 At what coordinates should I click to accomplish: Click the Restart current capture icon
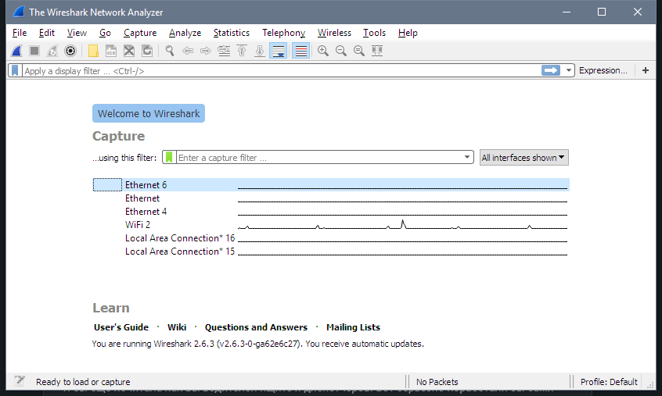(x=52, y=51)
